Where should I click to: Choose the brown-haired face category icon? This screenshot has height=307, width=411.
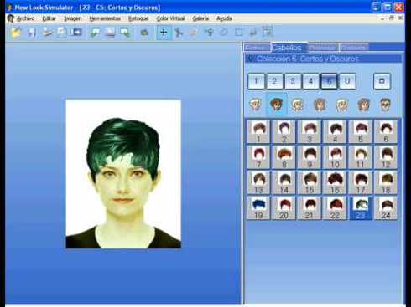[277, 105]
